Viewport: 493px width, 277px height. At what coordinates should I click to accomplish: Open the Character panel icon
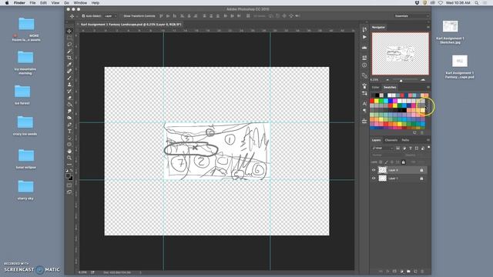[364, 103]
